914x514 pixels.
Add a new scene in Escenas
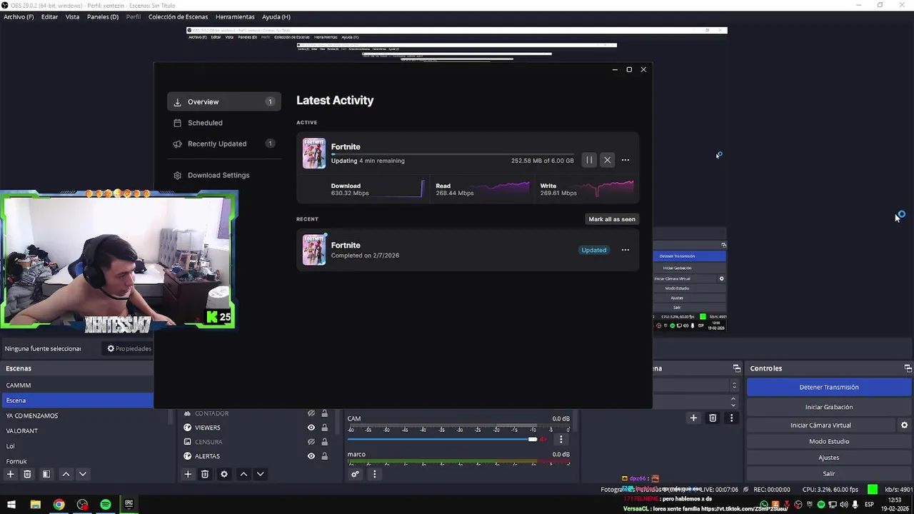(x=10, y=474)
